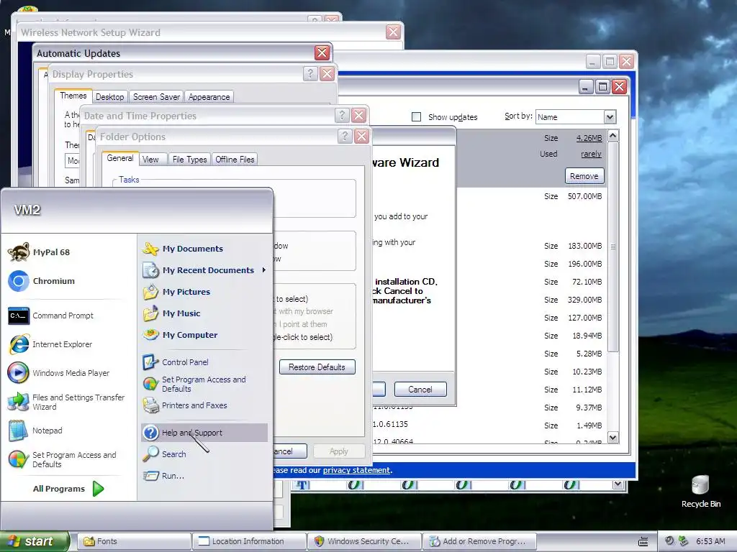Select Themes tab in Display Properties

73,96
